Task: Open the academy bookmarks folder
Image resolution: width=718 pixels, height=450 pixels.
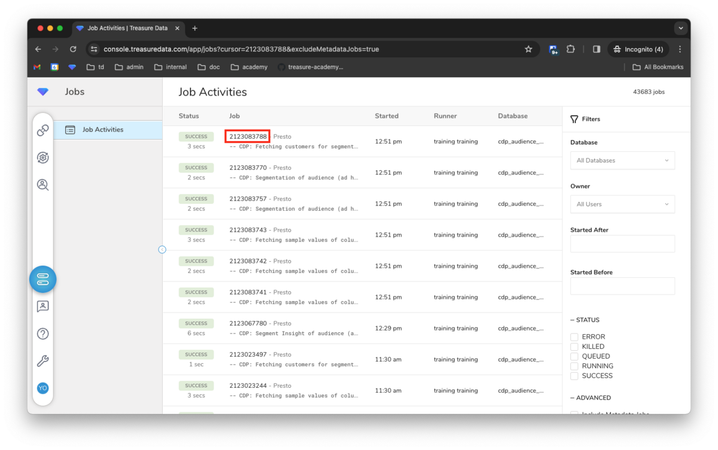Action: point(249,67)
